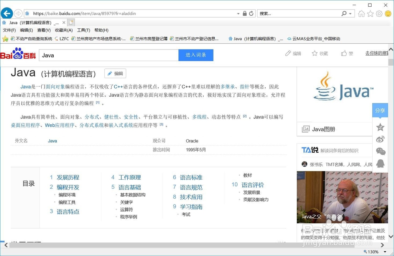The width and height of the screenshot is (394, 256).
Task: Click the Baike search input field
Action: point(109,55)
